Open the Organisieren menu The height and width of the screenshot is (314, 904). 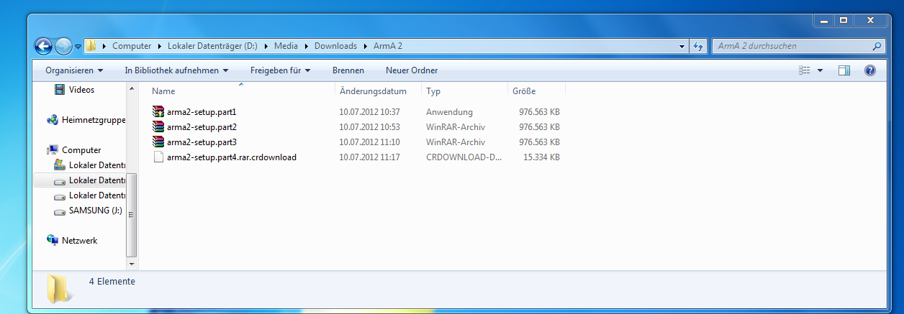74,70
